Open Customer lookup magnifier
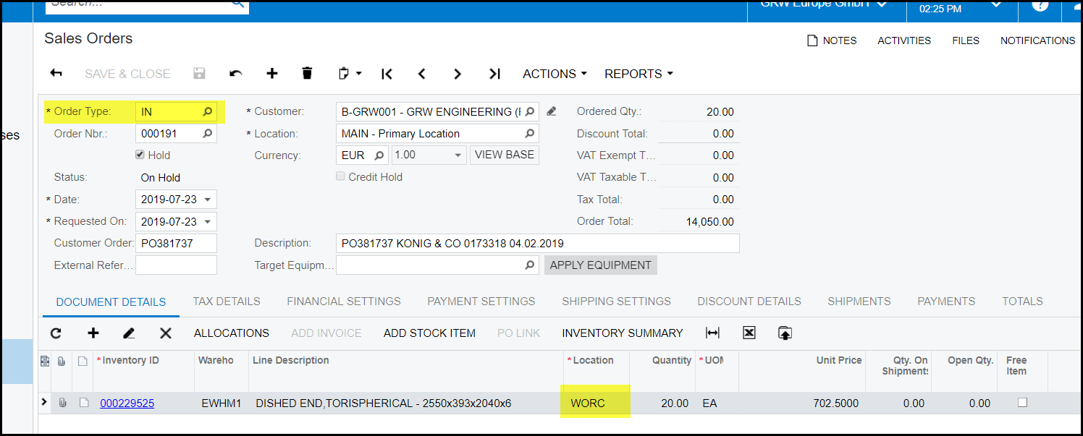 (x=530, y=112)
